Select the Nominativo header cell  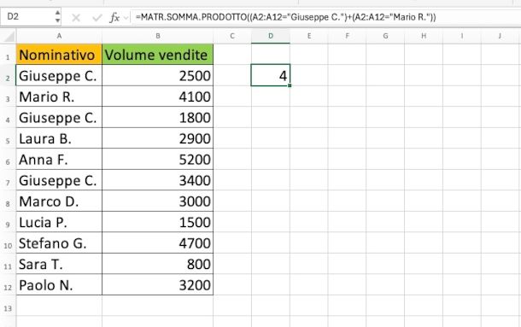pos(59,55)
